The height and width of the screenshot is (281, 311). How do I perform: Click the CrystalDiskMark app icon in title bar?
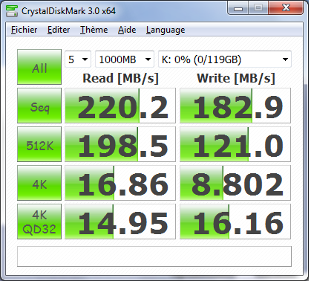point(12,11)
